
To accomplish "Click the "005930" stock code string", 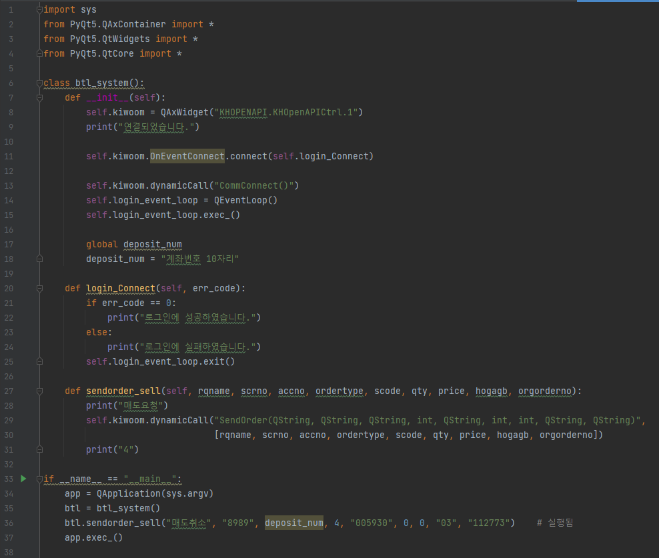I will point(372,523).
